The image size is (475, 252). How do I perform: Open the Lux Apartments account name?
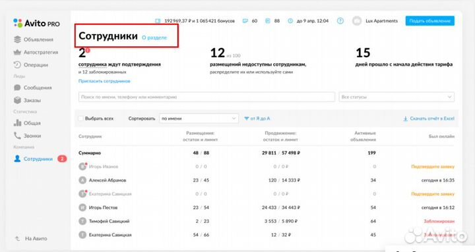[381, 21]
